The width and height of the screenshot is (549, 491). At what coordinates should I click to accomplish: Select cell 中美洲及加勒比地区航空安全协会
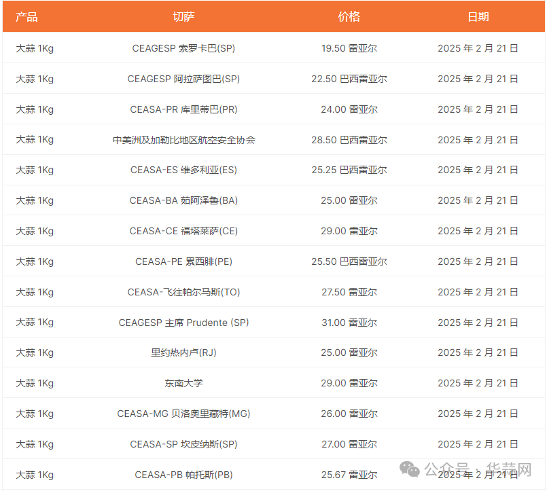point(183,140)
